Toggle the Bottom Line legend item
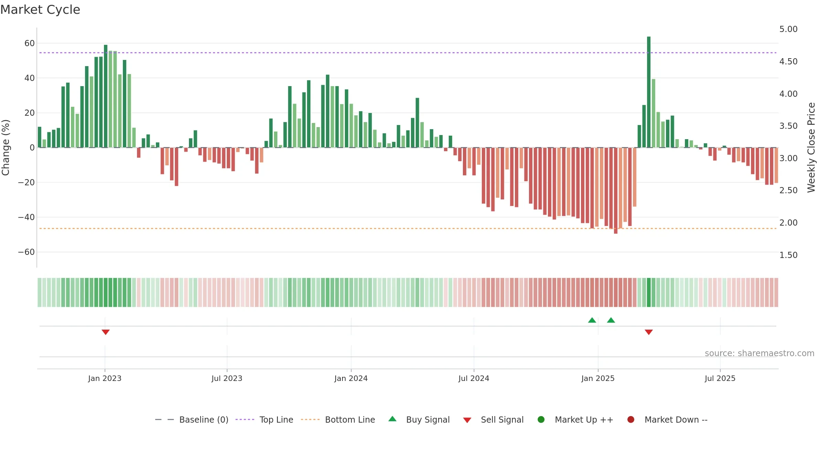 [x=338, y=420]
